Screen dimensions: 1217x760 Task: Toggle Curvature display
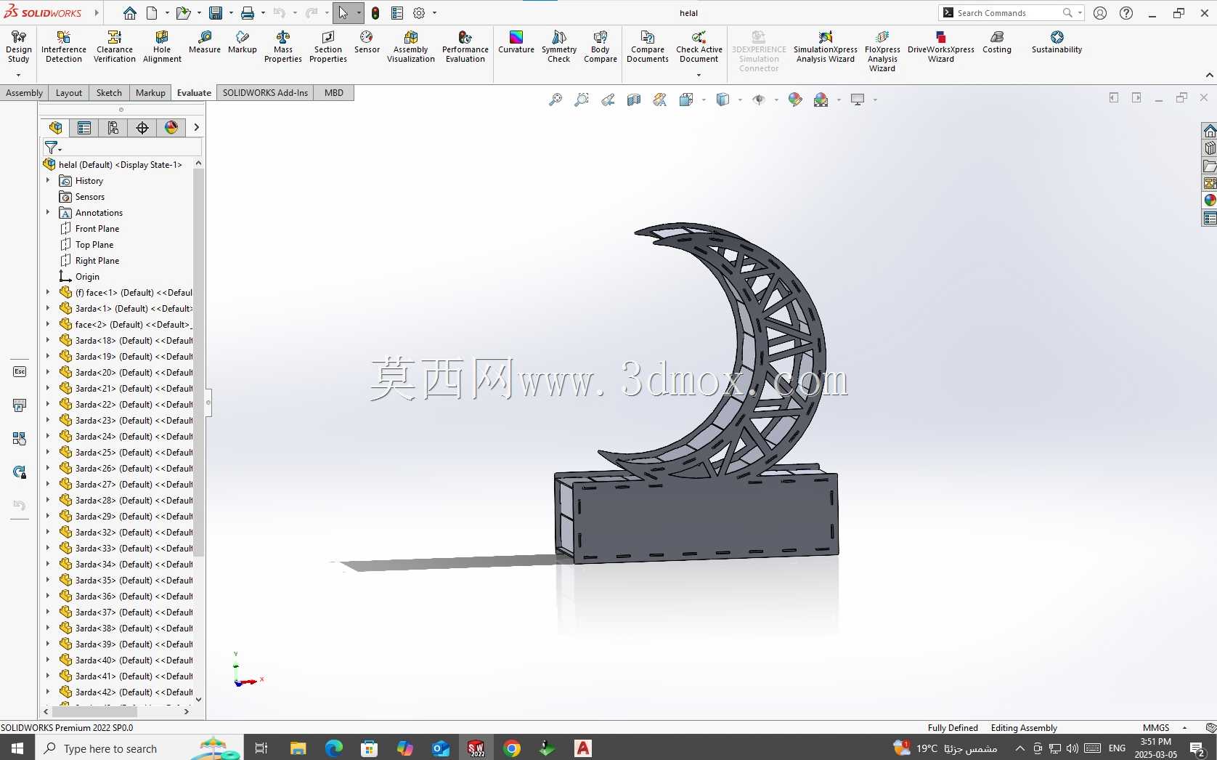(516, 42)
